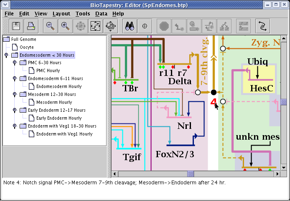The height and width of the screenshot is (201, 290).
Task: Click the red note 4 marker
Action: pos(213,102)
